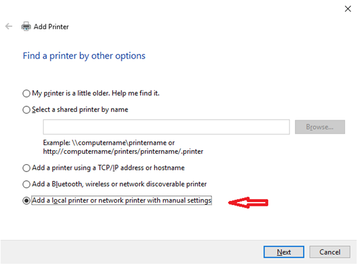Click the red arrow annotation
The image size is (359, 265).
click(x=248, y=202)
